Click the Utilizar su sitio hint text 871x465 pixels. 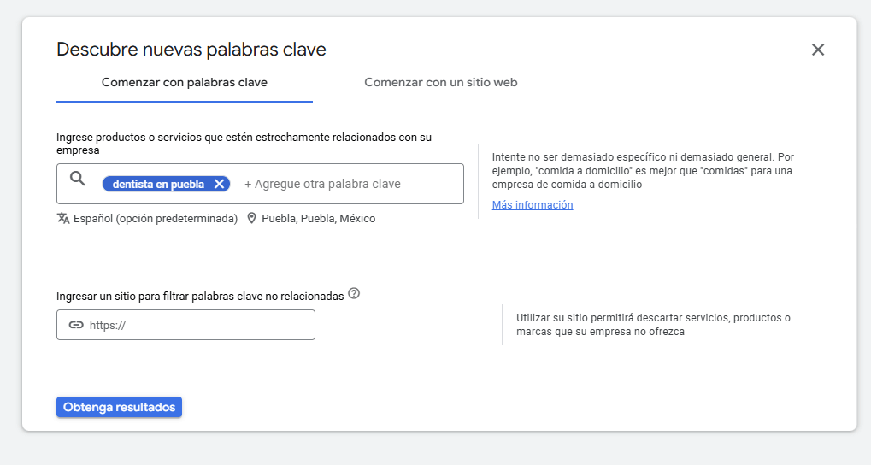tap(653, 324)
